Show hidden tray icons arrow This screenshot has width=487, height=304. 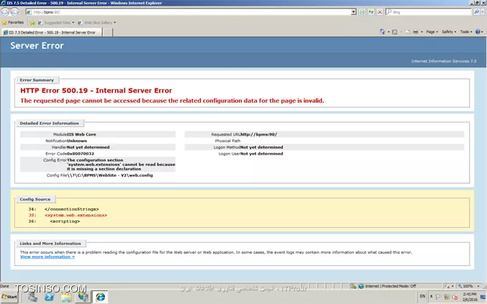coord(431,297)
